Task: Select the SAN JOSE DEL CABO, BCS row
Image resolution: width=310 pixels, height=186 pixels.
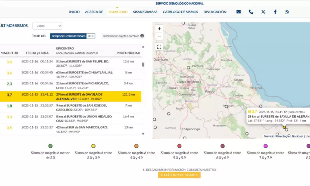Action: (70, 108)
